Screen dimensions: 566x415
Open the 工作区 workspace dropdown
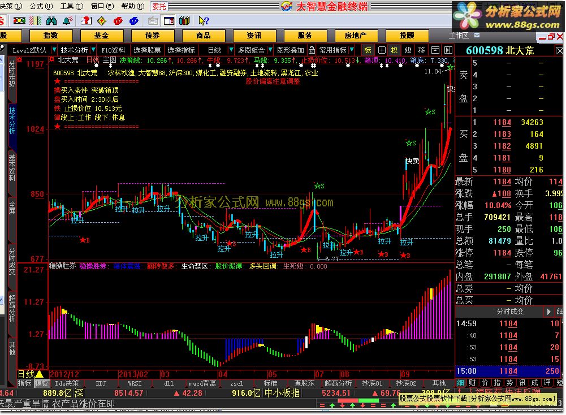click(477, 35)
